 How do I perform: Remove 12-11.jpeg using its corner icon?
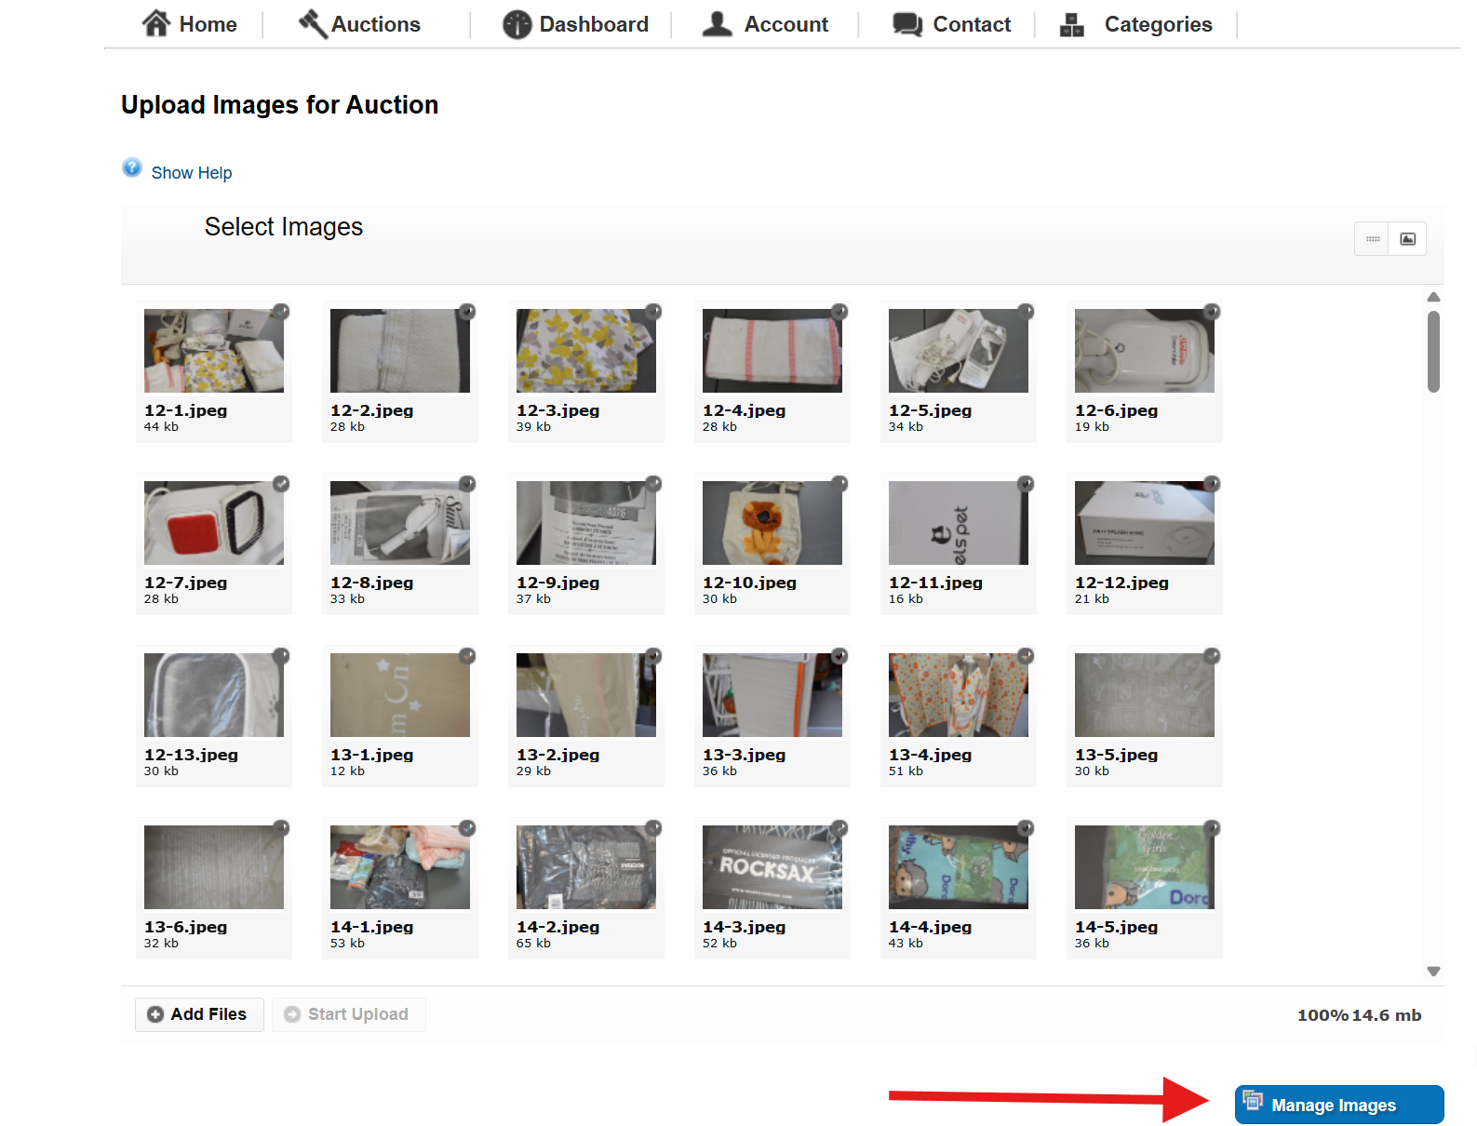[1026, 484]
